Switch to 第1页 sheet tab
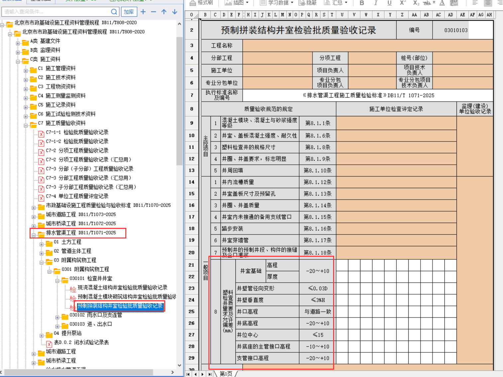This screenshot has width=503, height=377. click(x=226, y=374)
